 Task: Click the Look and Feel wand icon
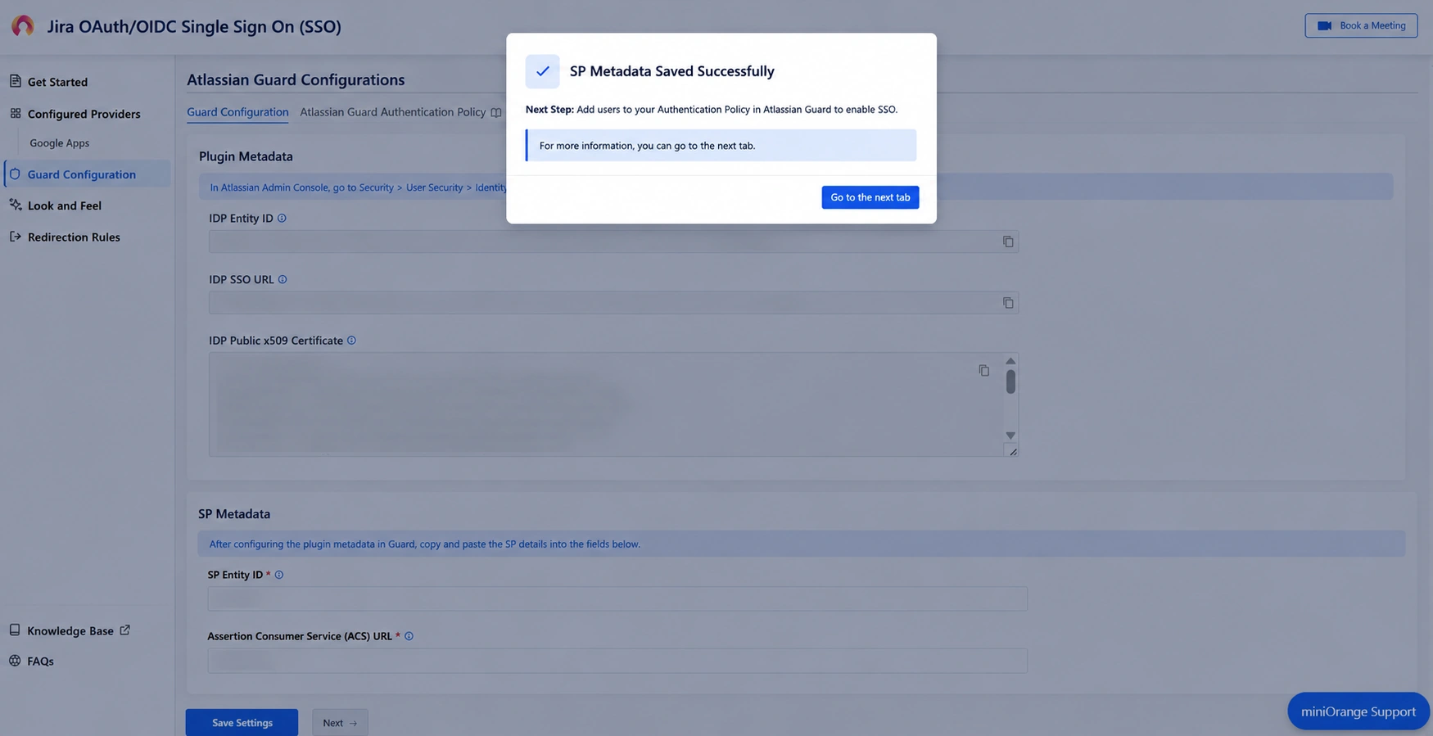pyautogui.click(x=15, y=205)
